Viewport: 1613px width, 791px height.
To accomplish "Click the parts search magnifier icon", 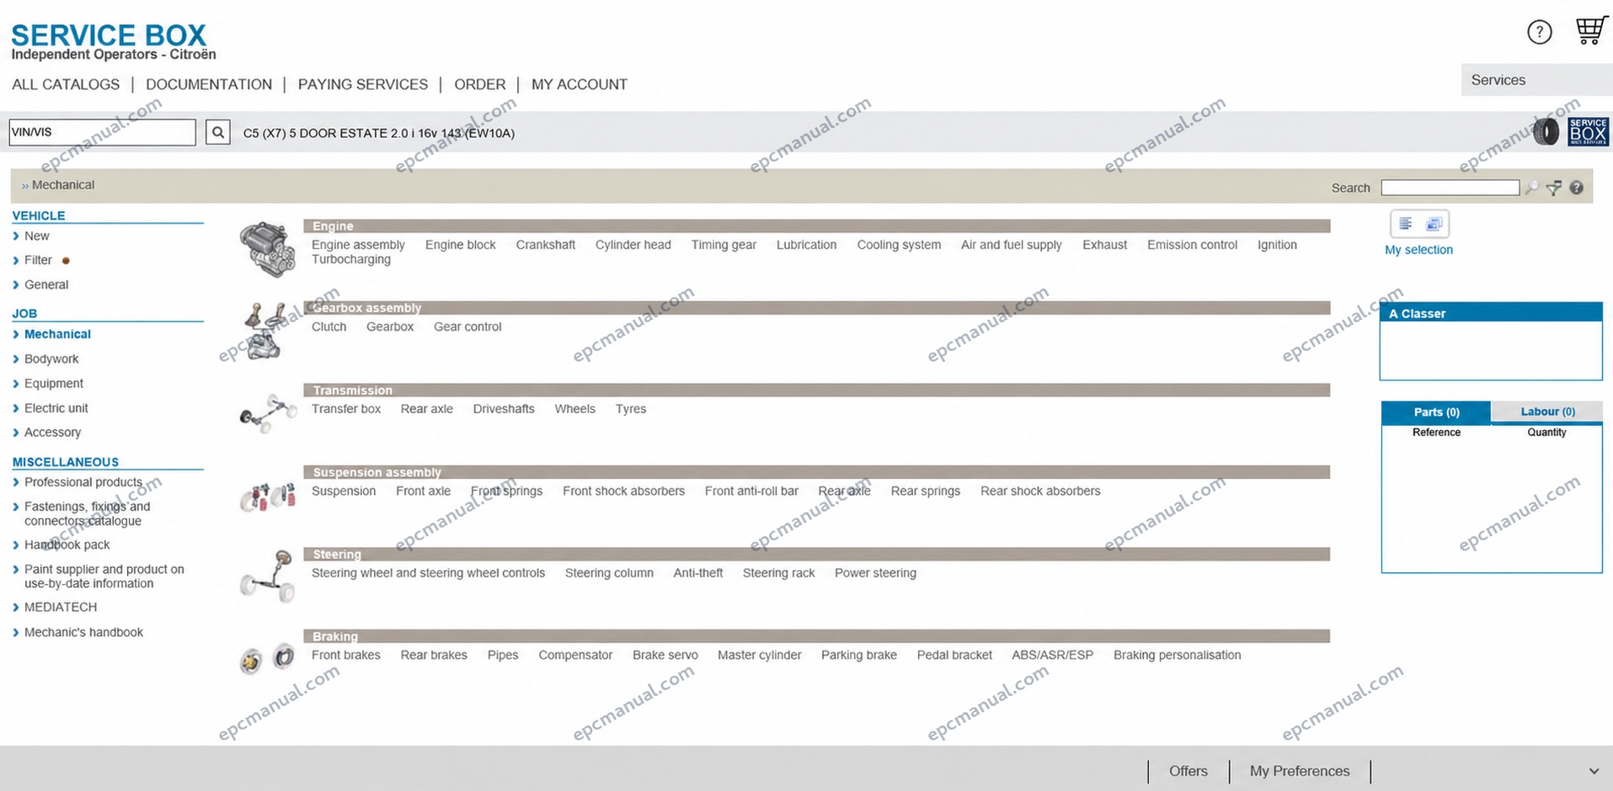I will click(1531, 188).
